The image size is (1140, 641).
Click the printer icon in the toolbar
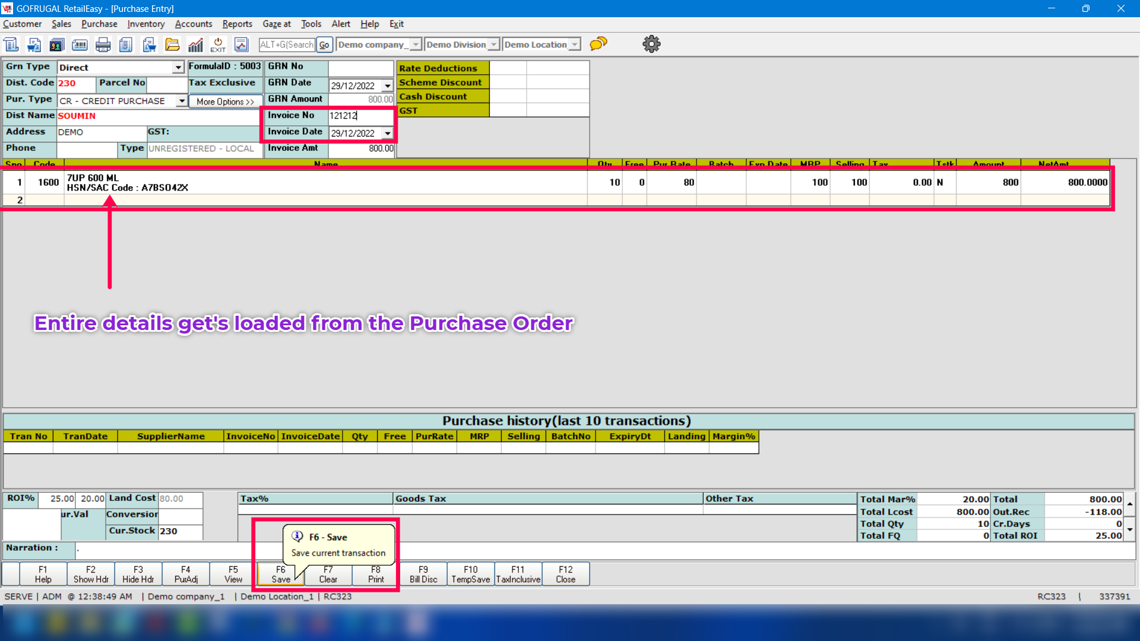pos(103,45)
